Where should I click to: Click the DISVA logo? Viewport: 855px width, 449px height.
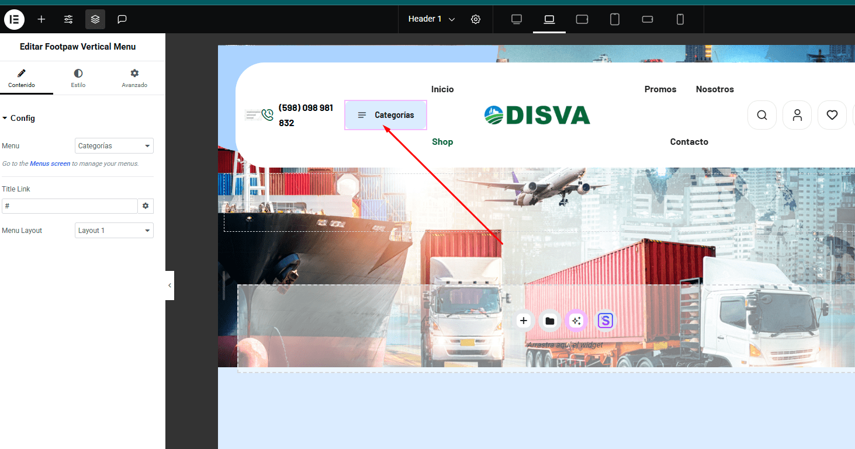pos(537,115)
